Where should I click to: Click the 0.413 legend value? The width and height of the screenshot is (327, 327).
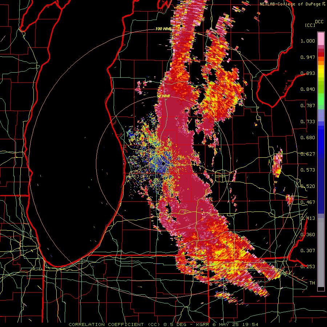(308, 218)
